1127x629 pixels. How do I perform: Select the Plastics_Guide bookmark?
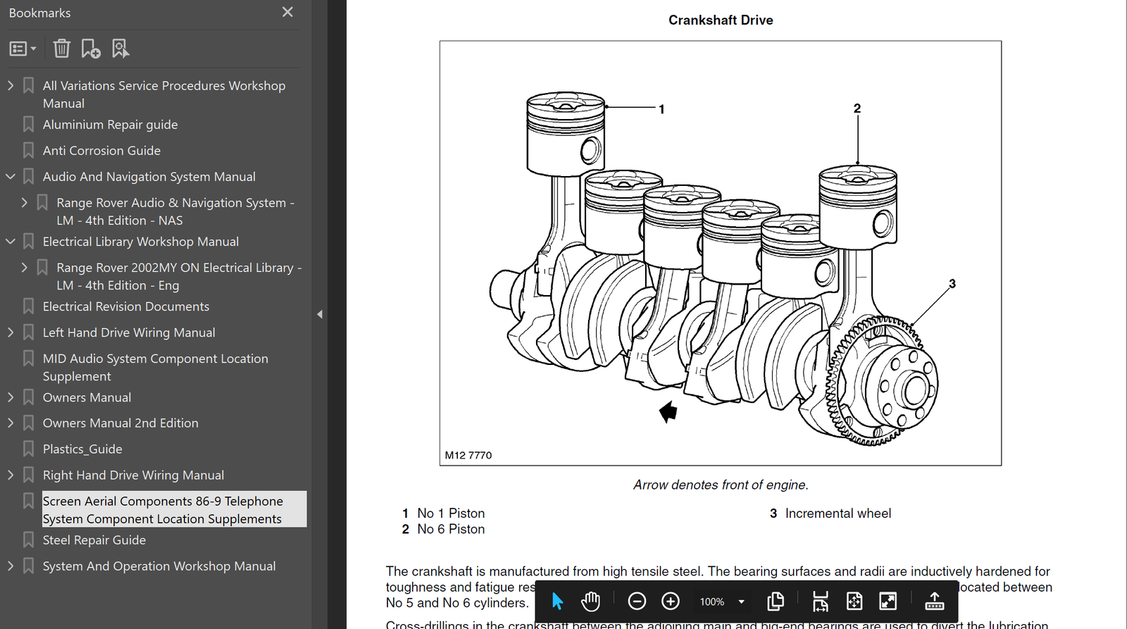click(x=82, y=449)
